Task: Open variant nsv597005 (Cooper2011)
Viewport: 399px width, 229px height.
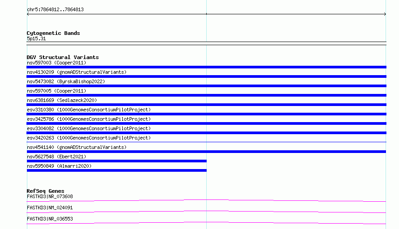Action: 56,91
